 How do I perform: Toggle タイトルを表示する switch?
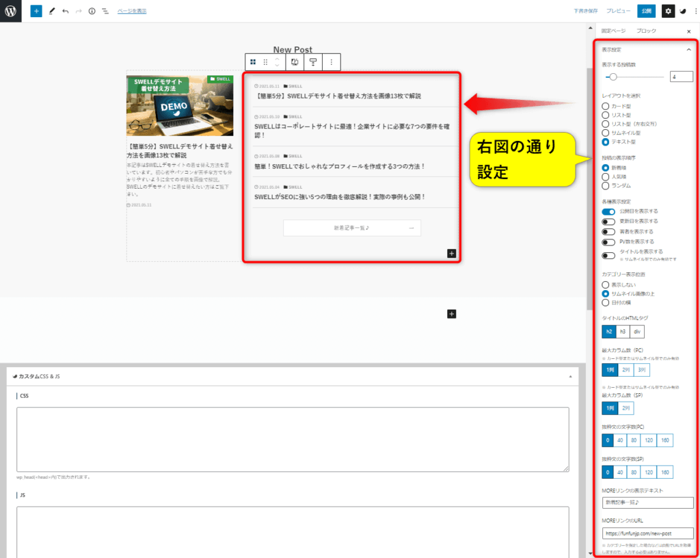(608, 256)
